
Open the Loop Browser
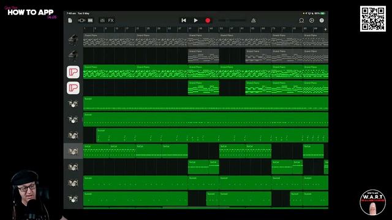(x=301, y=20)
